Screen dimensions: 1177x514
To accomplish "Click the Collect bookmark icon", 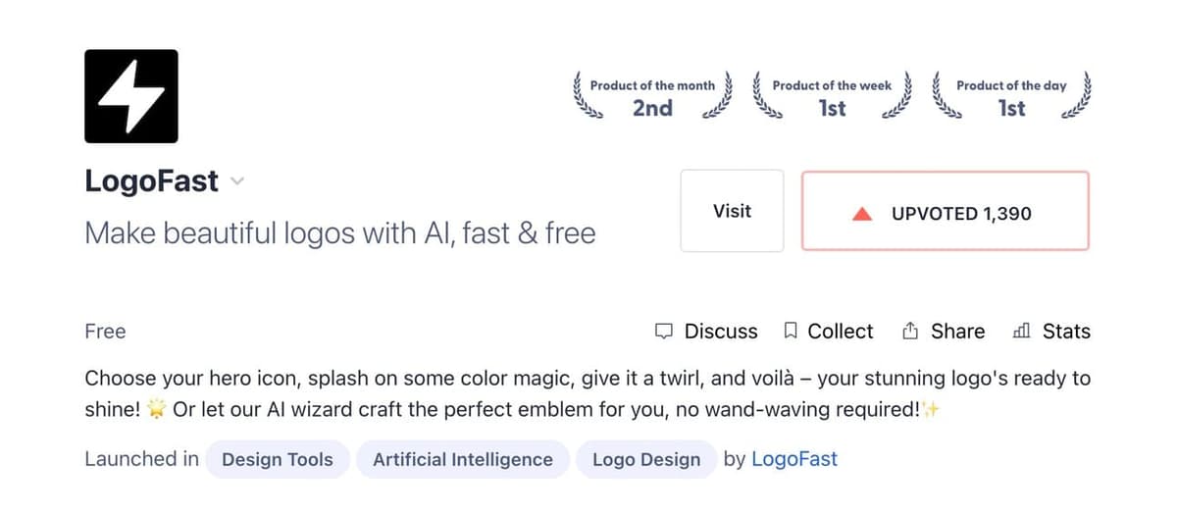I will coord(791,332).
